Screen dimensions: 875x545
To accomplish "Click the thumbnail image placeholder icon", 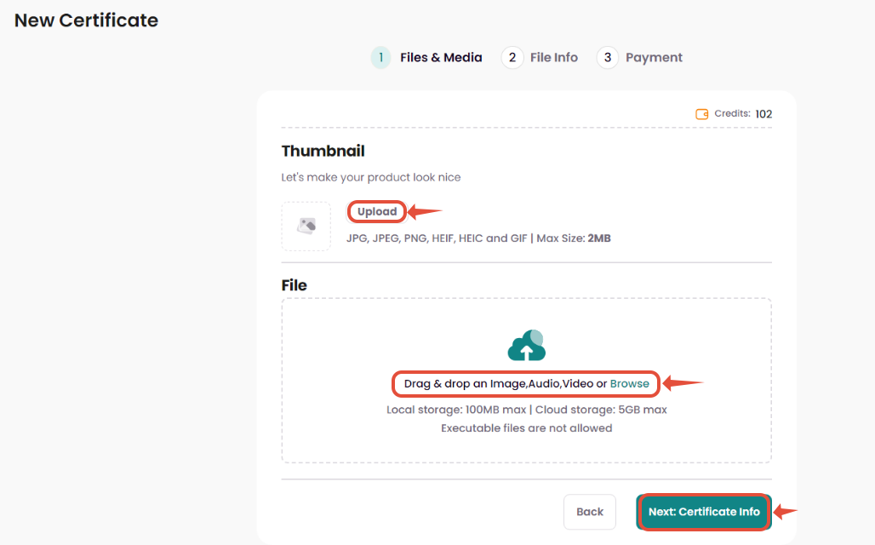I will tap(306, 226).
